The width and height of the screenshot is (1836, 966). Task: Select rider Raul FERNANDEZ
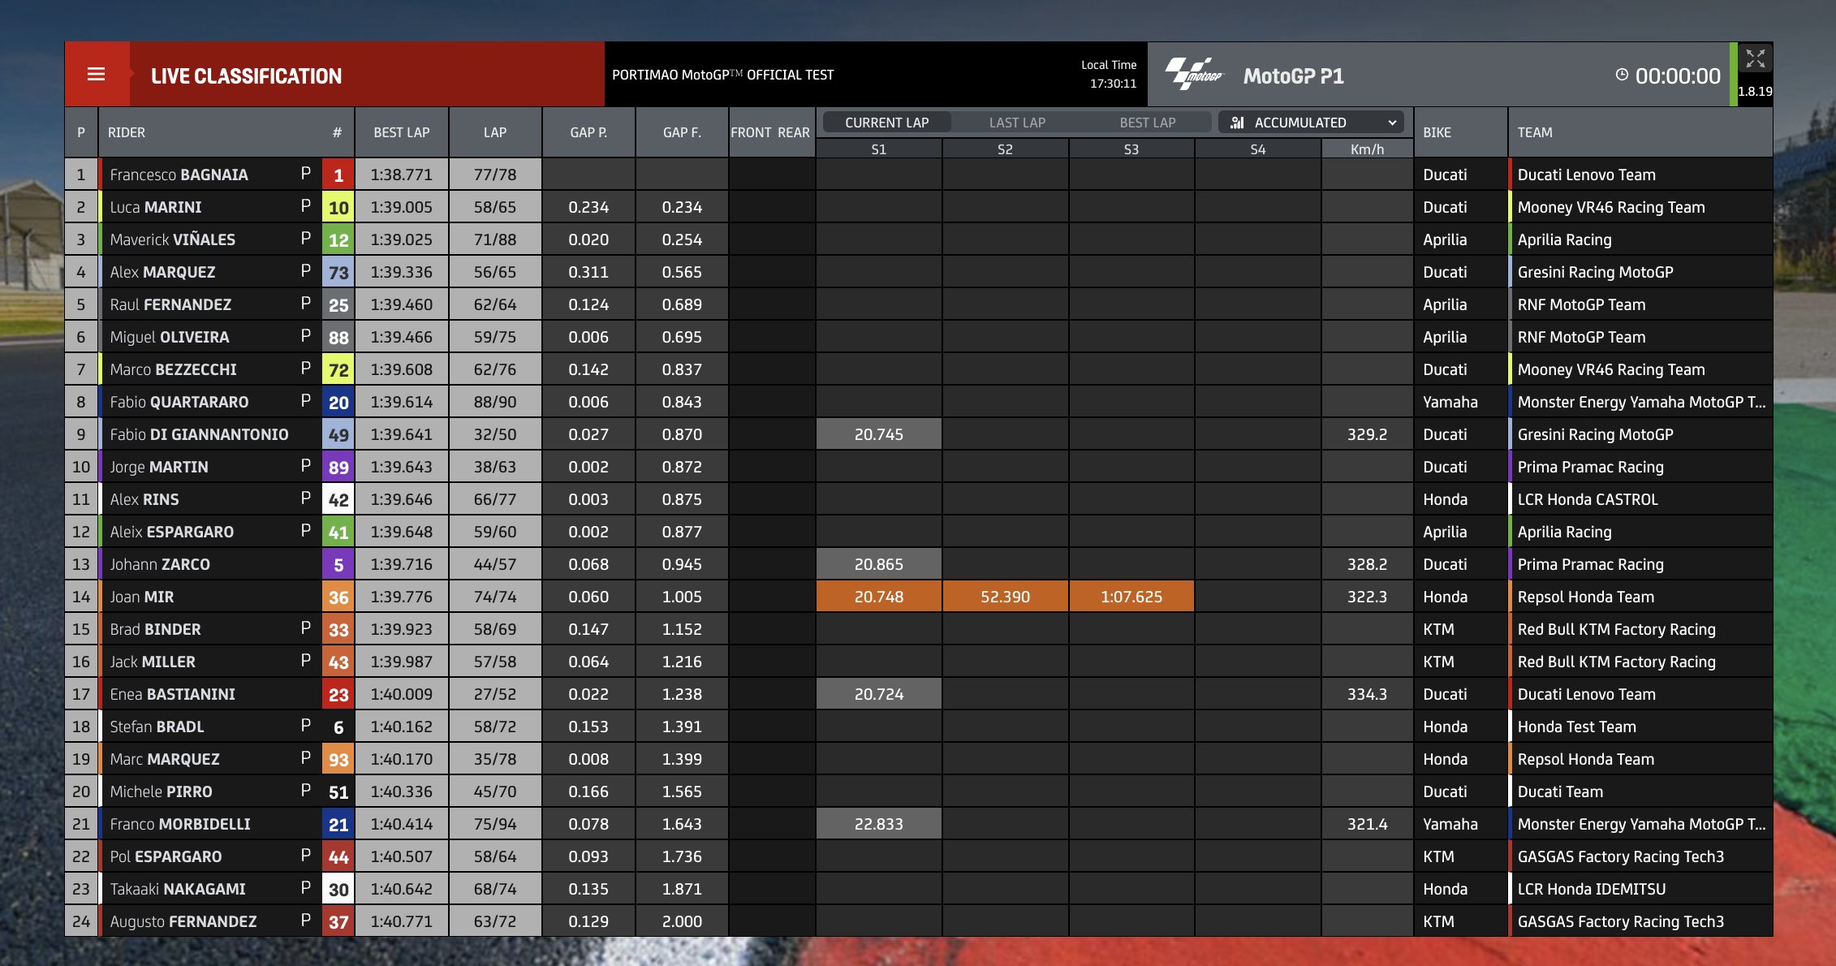[170, 304]
